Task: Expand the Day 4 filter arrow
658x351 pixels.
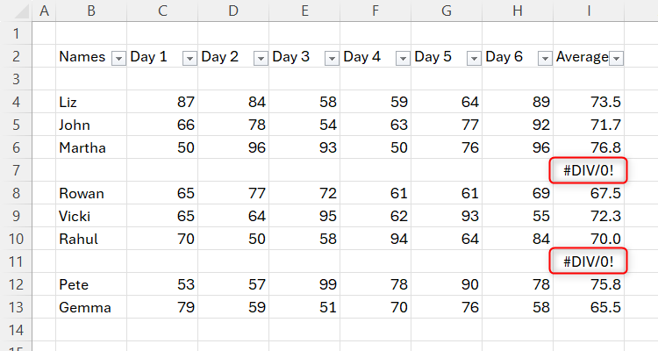Action: pos(402,57)
